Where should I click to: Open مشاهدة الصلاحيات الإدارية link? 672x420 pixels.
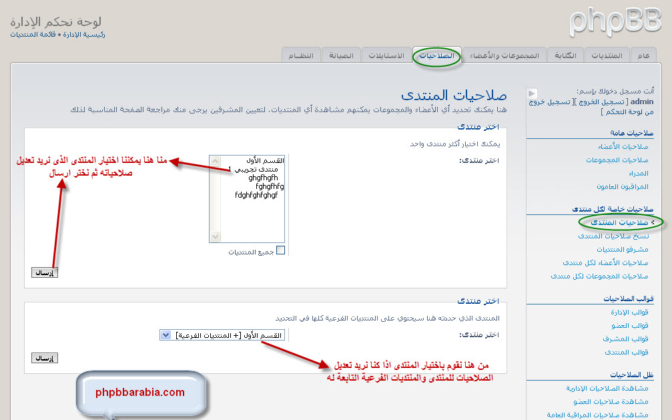[607, 388]
